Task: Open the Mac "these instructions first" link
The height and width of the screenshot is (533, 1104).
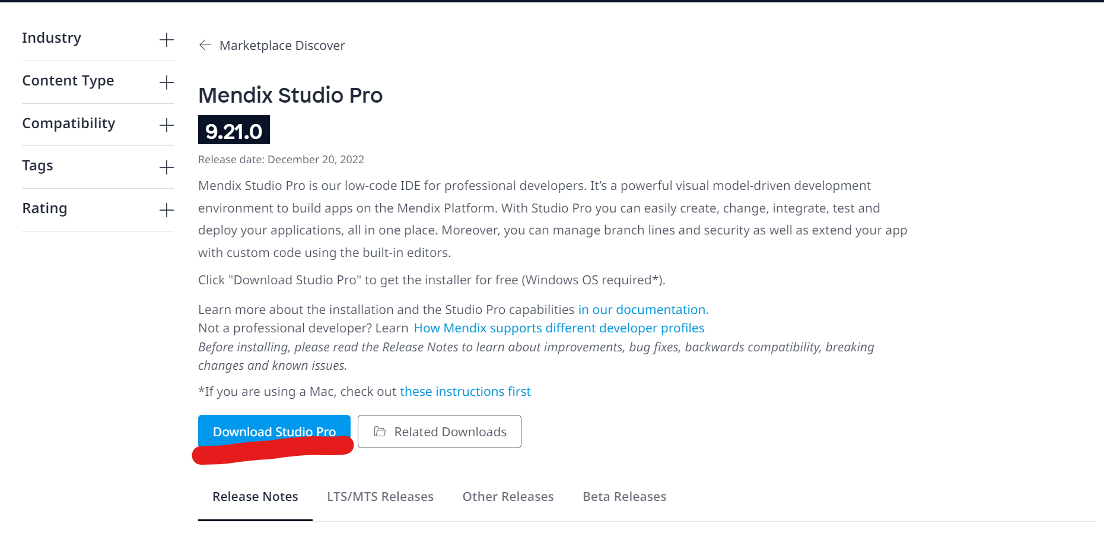Action: click(x=465, y=392)
